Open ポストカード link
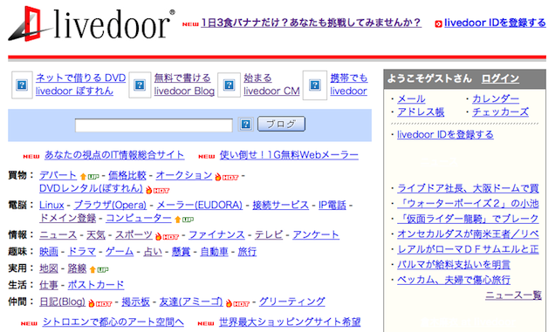 (96, 285)
